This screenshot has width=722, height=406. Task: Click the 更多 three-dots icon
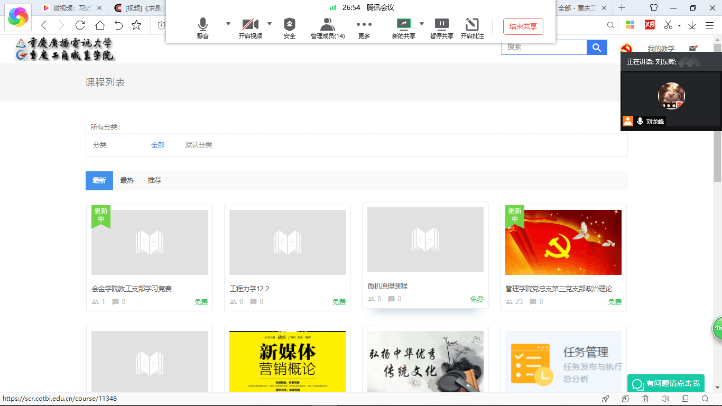tap(364, 25)
